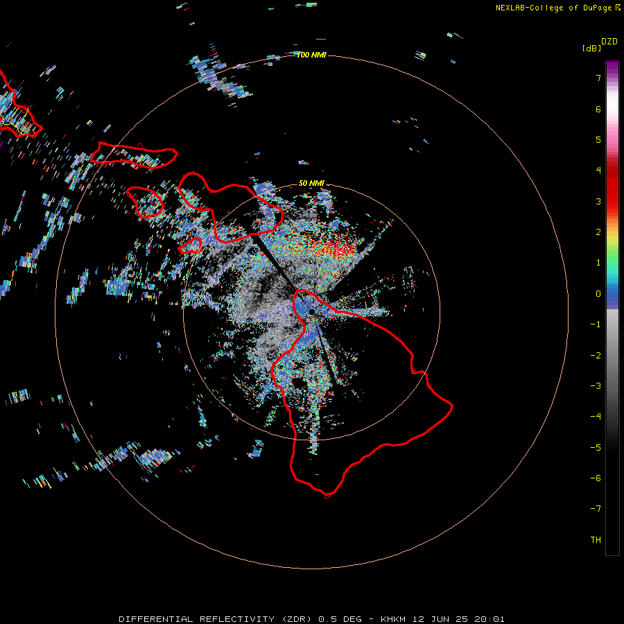The width and height of the screenshot is (624, 624).
Task: Click the [dB] units label
Action: click(x=592, y=48)
